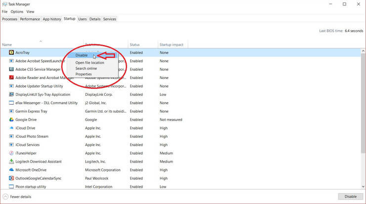Click the Adobe Reader and Acrobat Manager icon
The image size is (366, 204).
click(x=11, y=78)
